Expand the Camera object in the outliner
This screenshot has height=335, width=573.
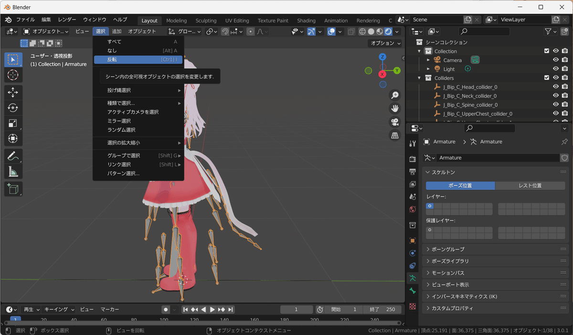pyautogui.click(x=428, y=60)
